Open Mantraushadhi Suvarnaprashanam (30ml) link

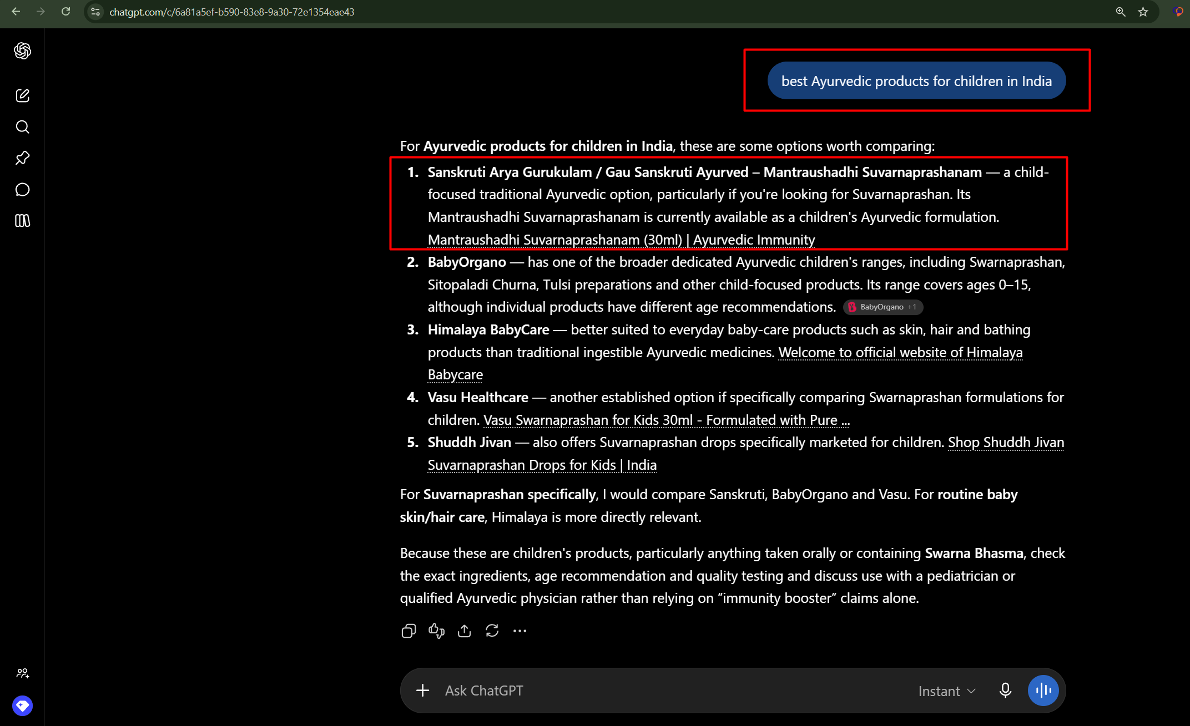[x=621, y=240]
